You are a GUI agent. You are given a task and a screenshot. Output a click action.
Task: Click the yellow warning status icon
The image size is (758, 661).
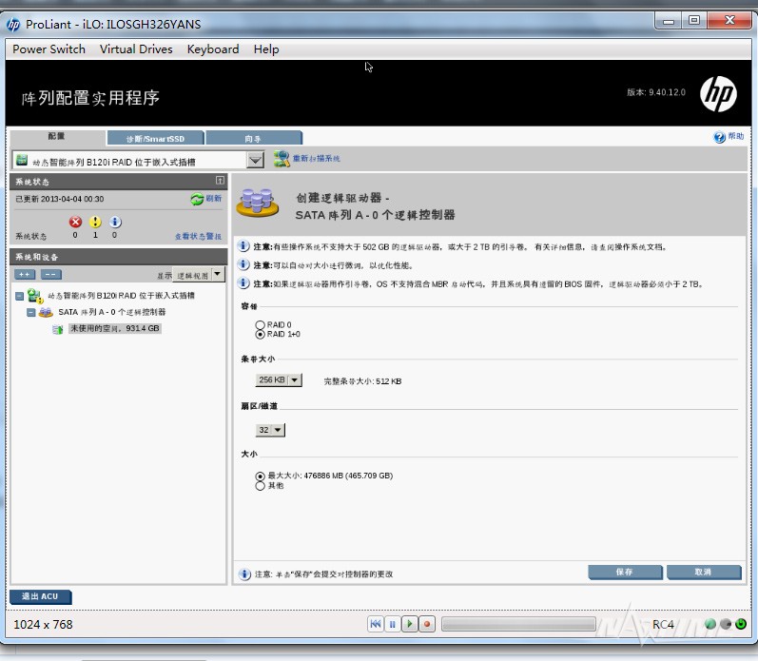(95, 222)
